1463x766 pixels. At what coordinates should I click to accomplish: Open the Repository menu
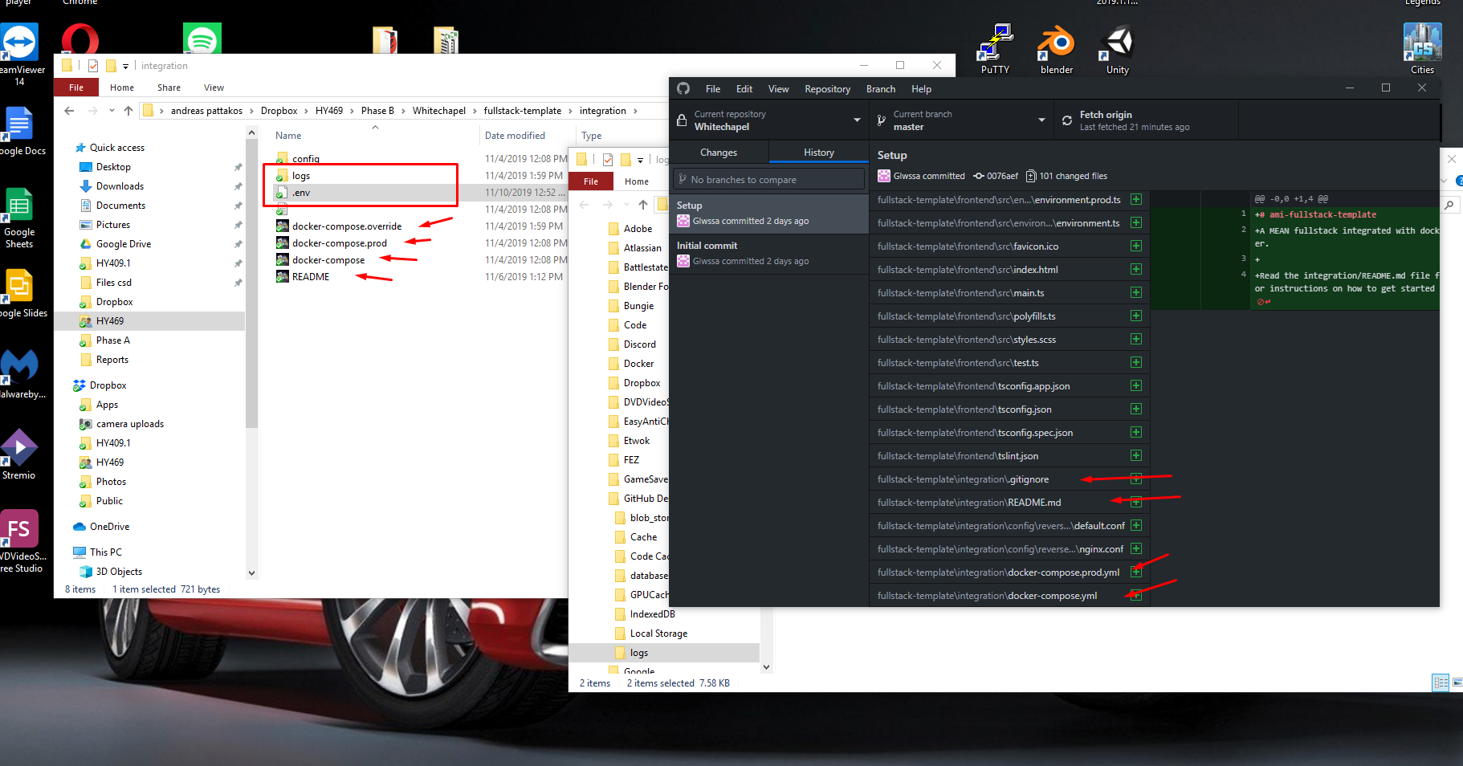[x=827, y=88]
